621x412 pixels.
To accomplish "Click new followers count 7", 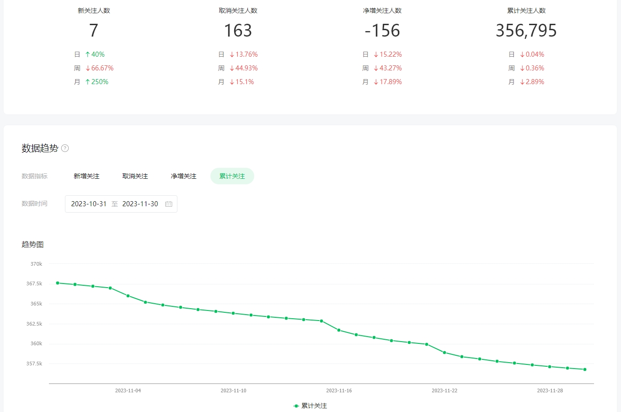I will point(94,31).
